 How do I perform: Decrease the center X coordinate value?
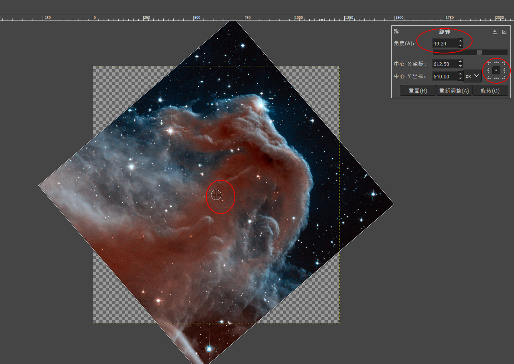tap(461, 66)
